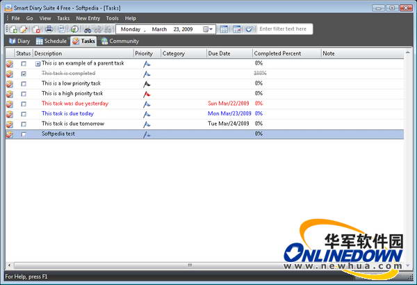Screen dimensions: 417x285
Task: Click the green Refresh icon in toolbar
Action: click(x=74, y=29)
